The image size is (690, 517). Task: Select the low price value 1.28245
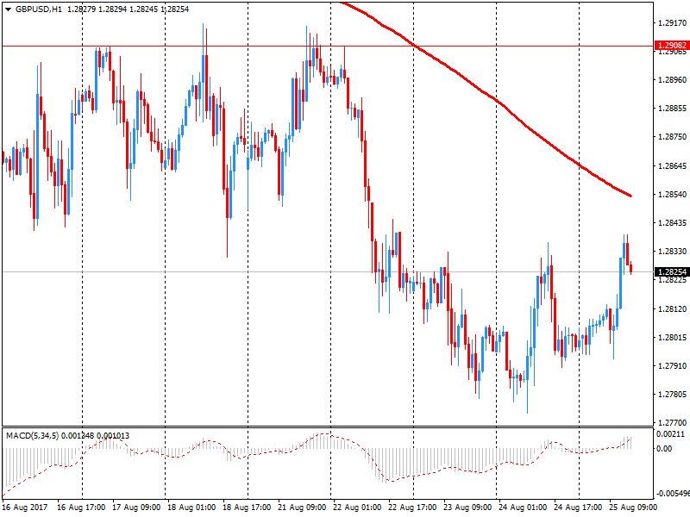pos(143,9)
